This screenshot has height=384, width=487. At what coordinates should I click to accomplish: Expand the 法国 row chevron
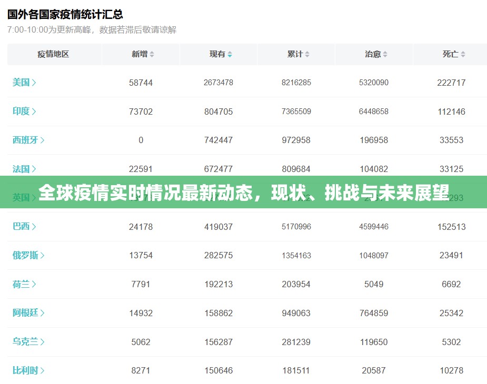pos(34,169)
